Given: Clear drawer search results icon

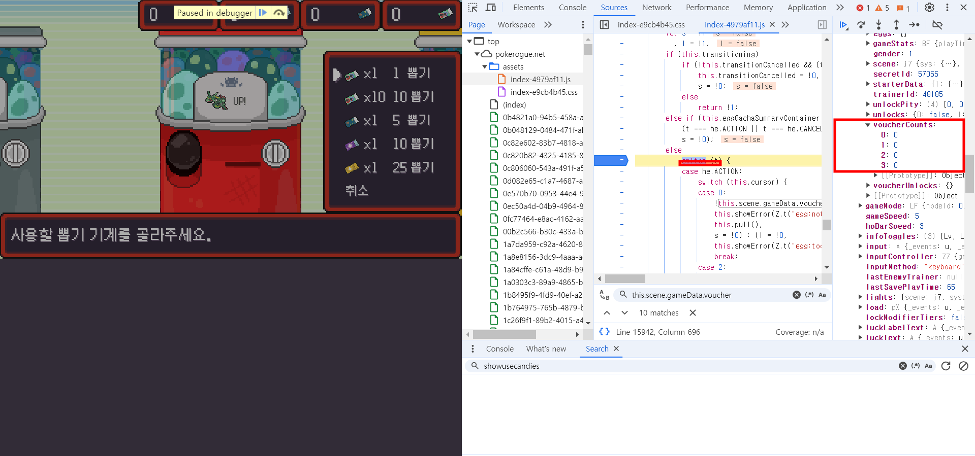Looking at the screenshot, I should click(x=963, y=366).
